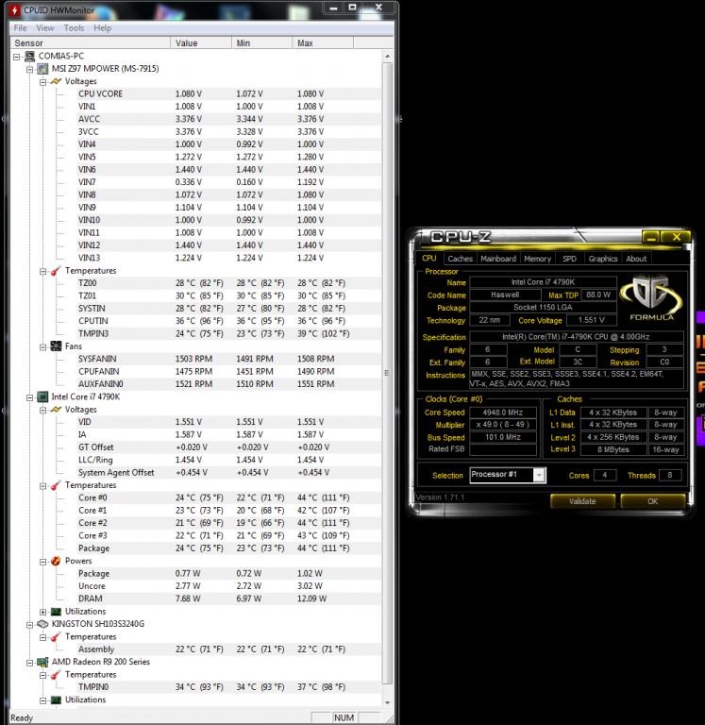The image size is (705, 725).
Task: Click the motherboard Voltages lightning icon
Action: 56,81
